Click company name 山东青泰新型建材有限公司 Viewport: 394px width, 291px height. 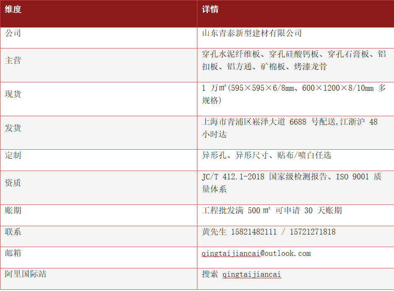click(252, 33)
